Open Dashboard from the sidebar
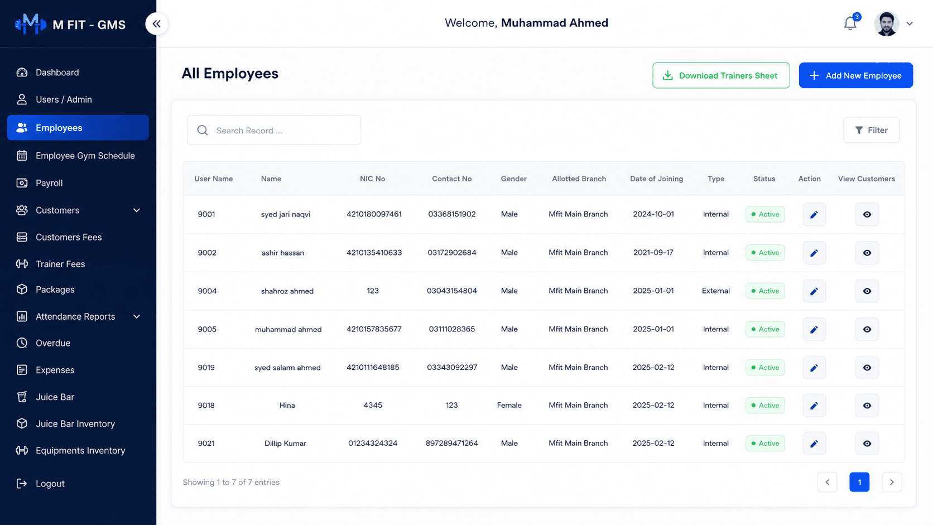The width and height of the screenshot is (933, 525). (x=78, y=73)
